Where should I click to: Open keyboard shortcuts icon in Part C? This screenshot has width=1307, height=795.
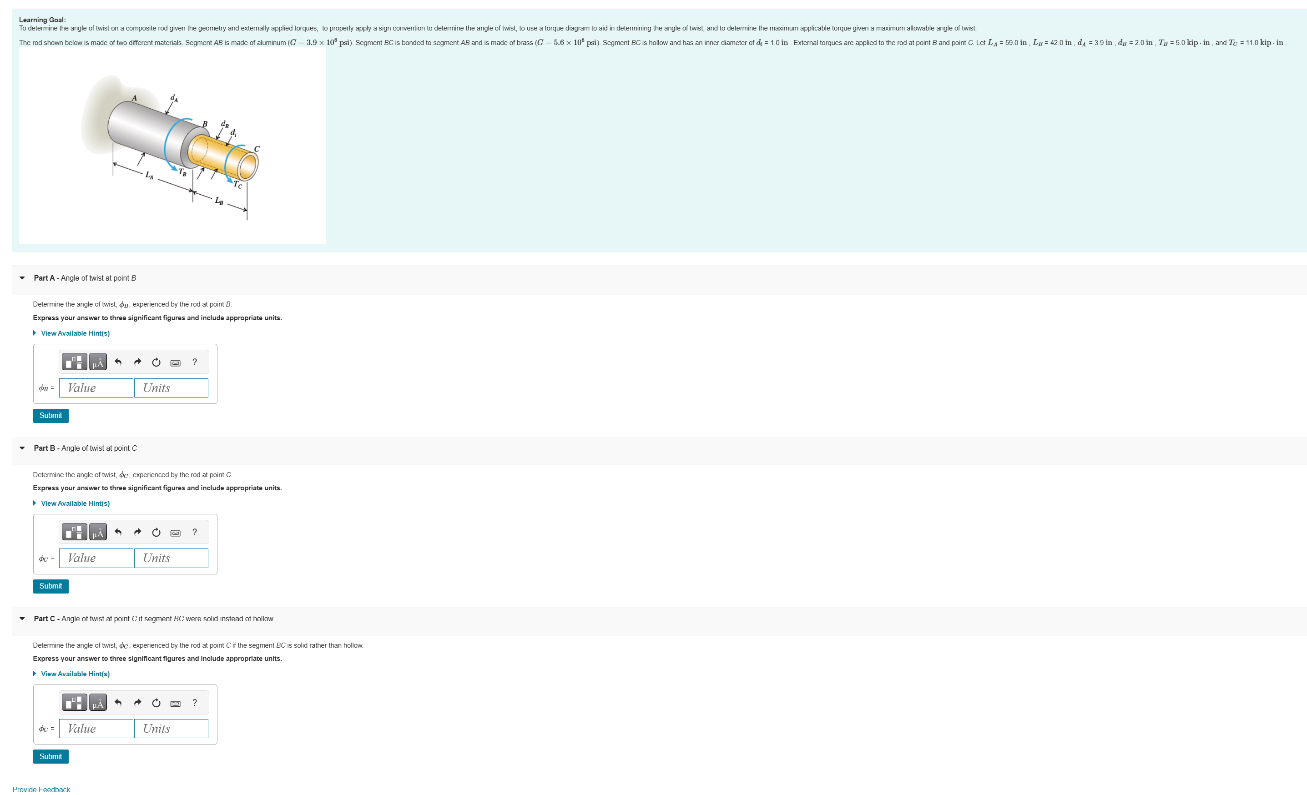pos(175,703)
